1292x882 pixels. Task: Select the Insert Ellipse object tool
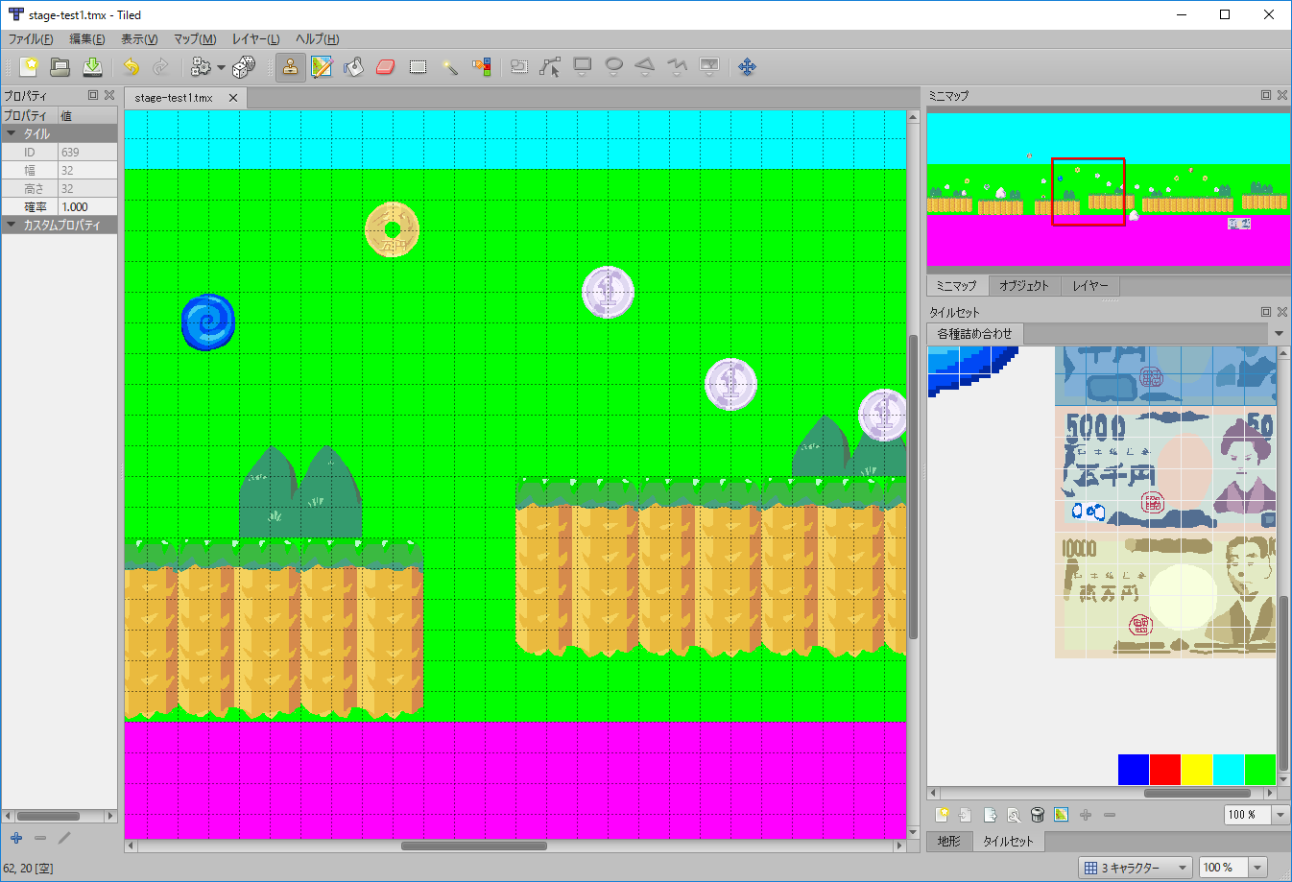[613, 66]
